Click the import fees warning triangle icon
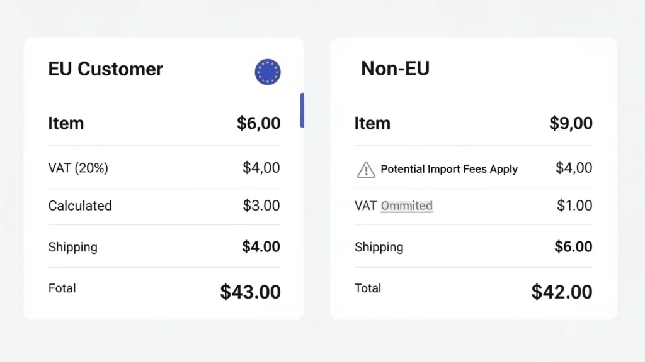Screen dimensions: 645x362 point(366,169)
